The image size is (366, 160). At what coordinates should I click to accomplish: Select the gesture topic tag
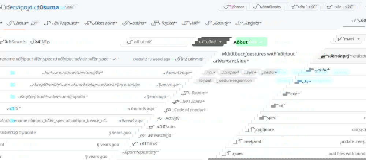(269, 72)
